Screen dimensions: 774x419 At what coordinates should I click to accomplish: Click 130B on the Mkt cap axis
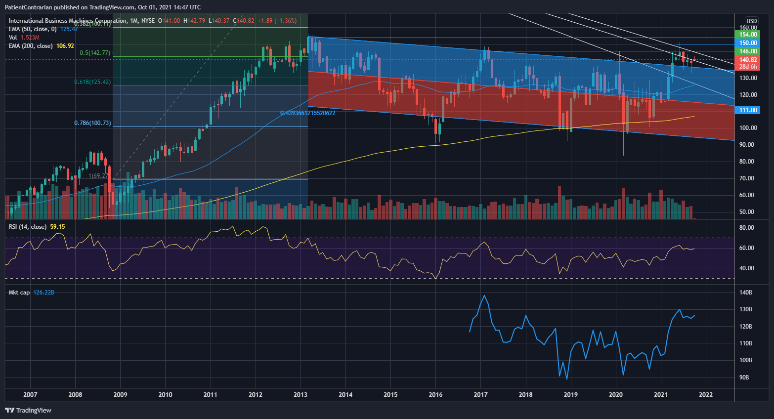tap(746, 309)
